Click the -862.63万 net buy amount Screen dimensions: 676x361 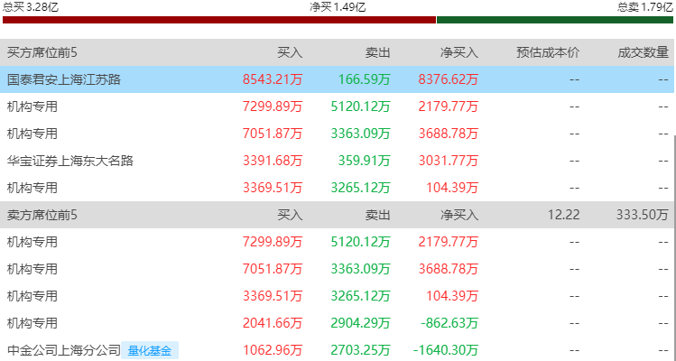pyautogui.click(x=449, y=323)
